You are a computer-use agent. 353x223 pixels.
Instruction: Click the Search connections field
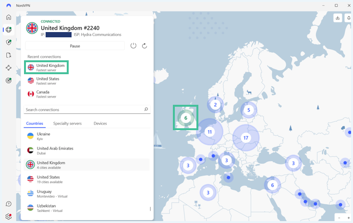pyautogui.click(x=87, y=110)
